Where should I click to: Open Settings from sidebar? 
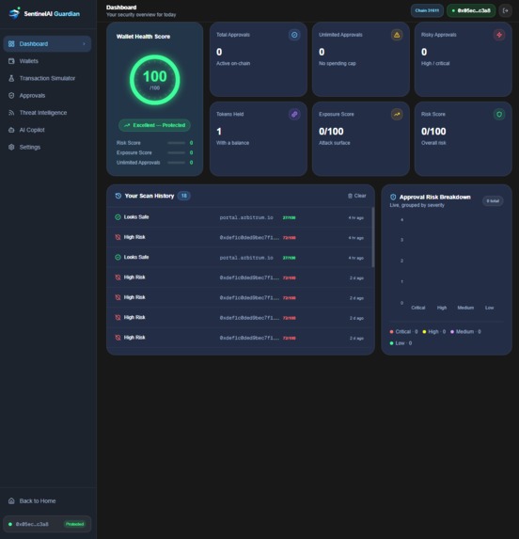tap(47, 147)
